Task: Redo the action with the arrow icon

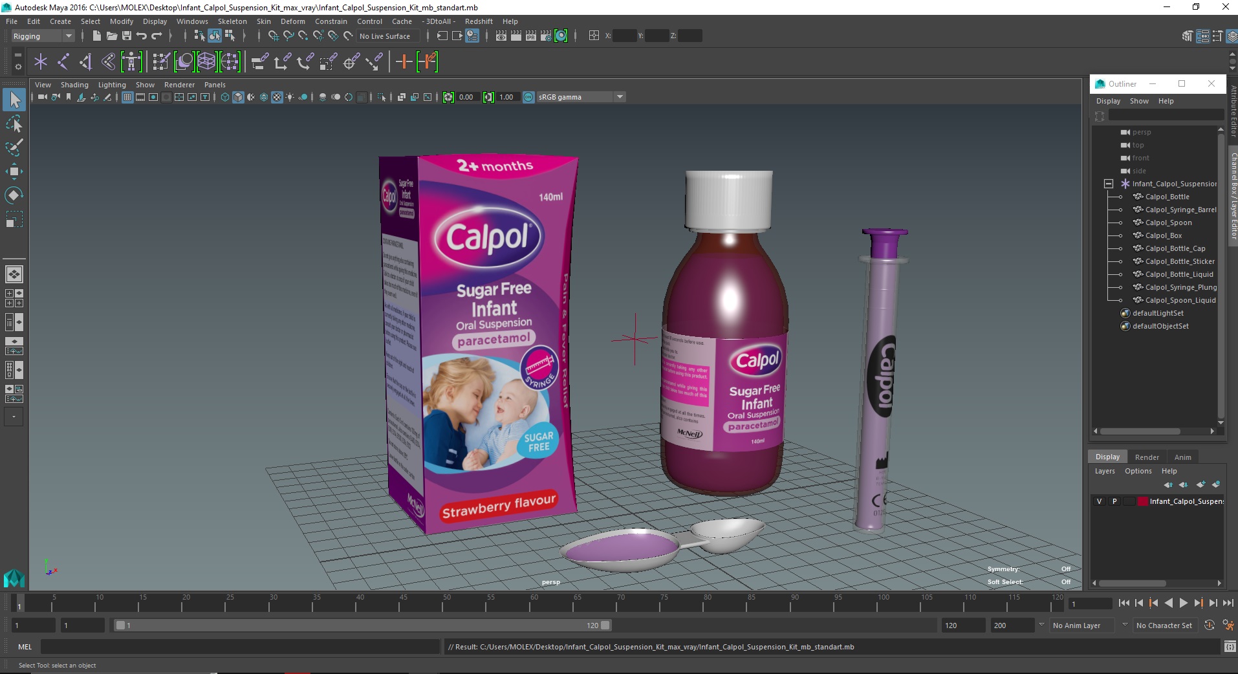Action: 157,36
